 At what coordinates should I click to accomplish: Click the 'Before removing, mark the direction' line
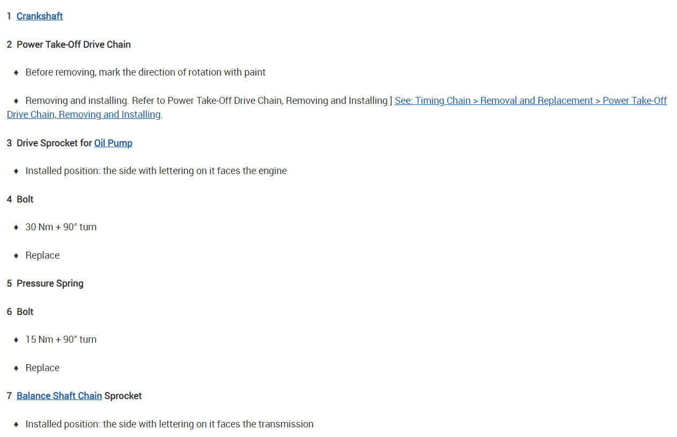tap(145, 72)
